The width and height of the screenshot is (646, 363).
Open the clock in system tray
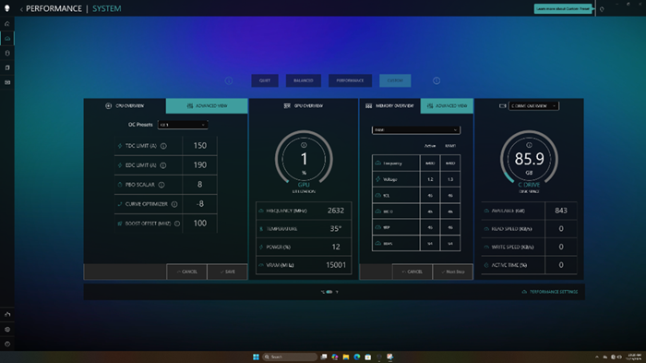[634, 357]
